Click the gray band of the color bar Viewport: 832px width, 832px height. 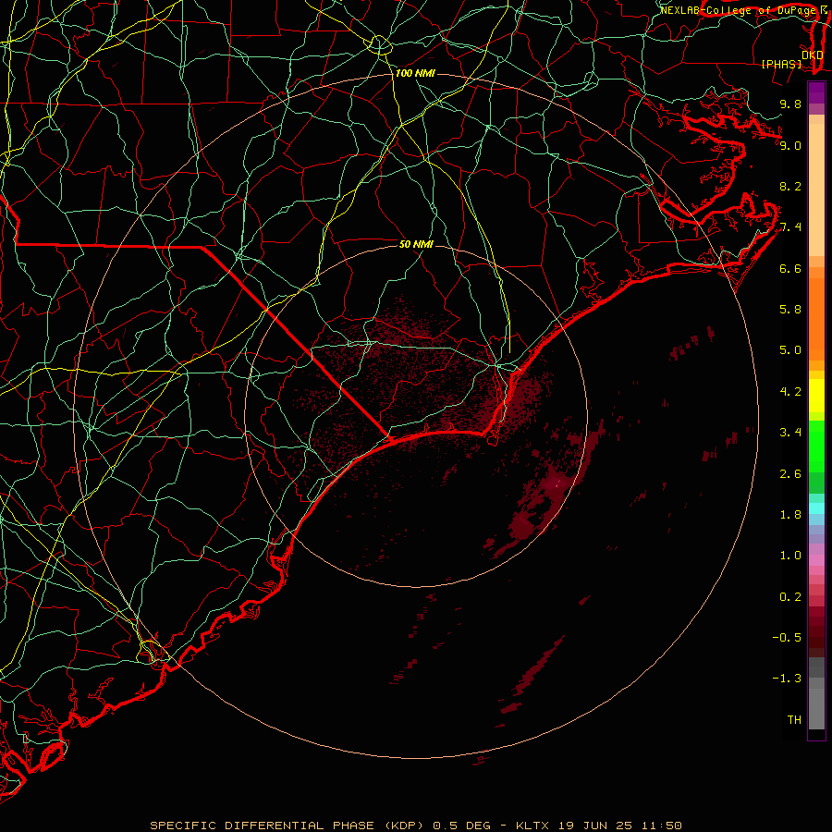[816, 693]
